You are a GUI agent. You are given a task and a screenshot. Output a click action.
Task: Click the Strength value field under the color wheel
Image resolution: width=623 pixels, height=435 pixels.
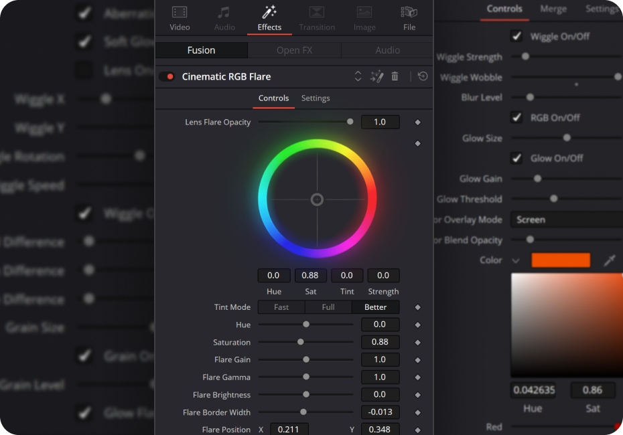[x=383, y=275]
